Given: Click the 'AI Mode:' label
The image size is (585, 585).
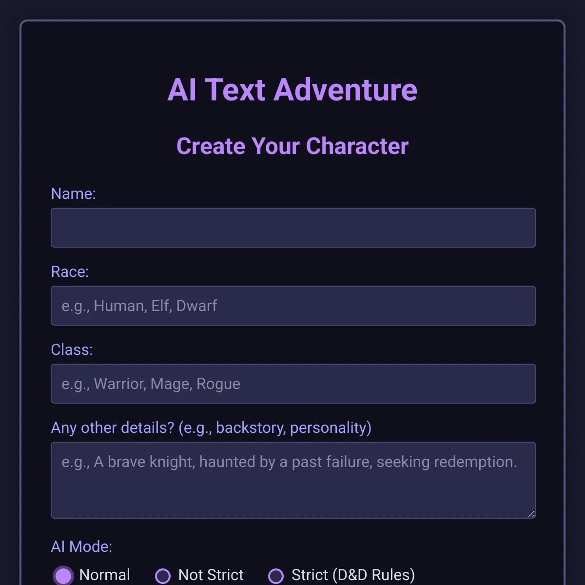Looking at the screenshot, I should pos(81,546).
